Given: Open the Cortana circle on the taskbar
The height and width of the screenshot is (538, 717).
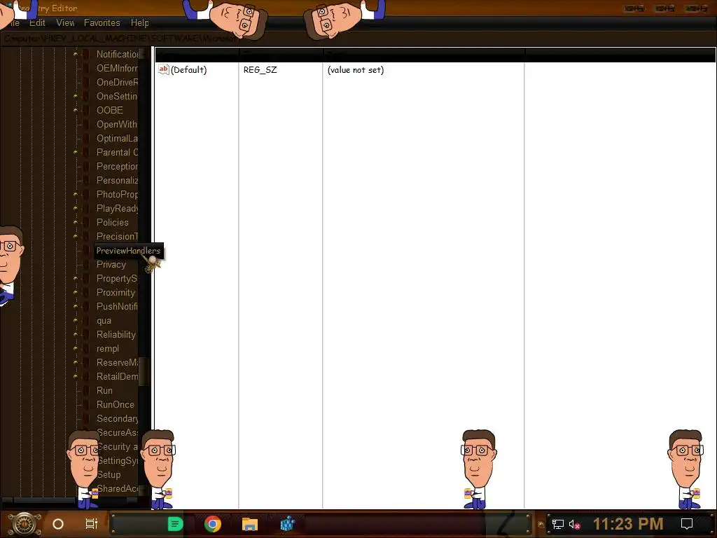Looking at the screenshot, I should point(58,524).
